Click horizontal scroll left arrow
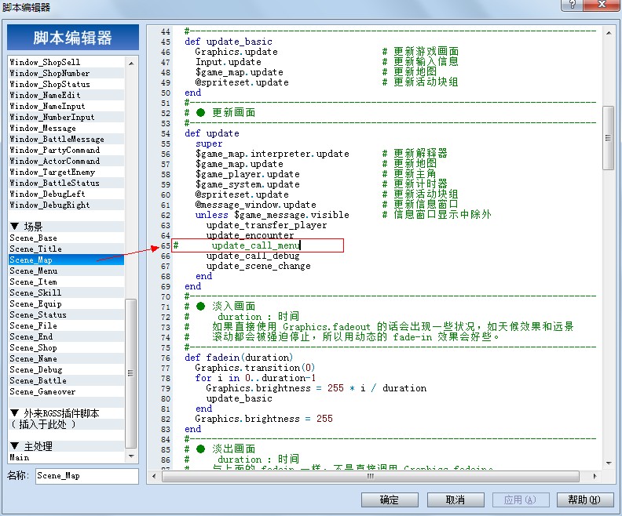622x516 pixels. tap(154, 476)
